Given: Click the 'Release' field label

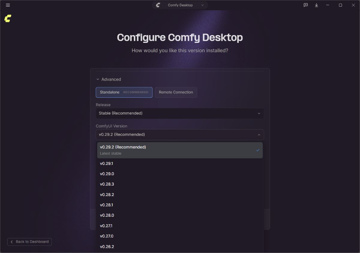Looking at the screenshot, I should [103, 105].
